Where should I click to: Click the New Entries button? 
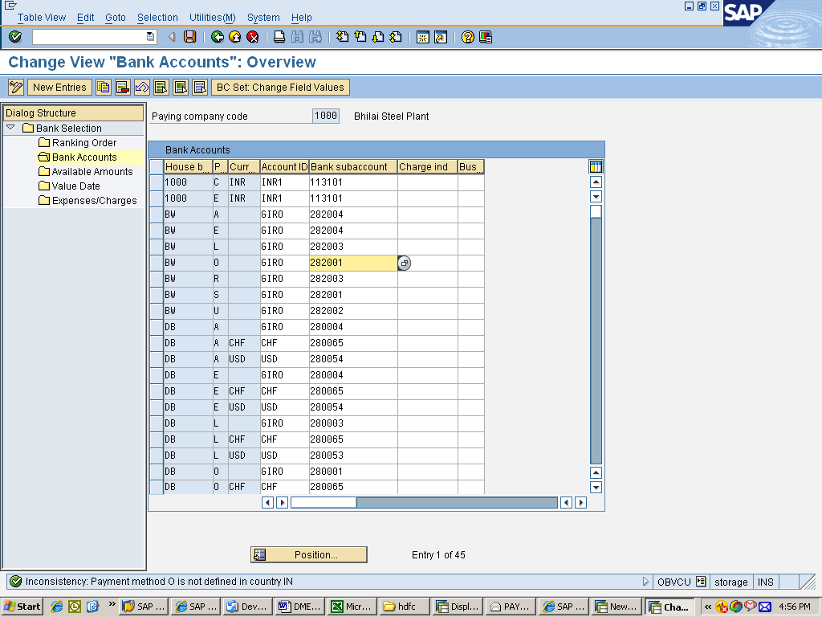click(x=59, y=88)
